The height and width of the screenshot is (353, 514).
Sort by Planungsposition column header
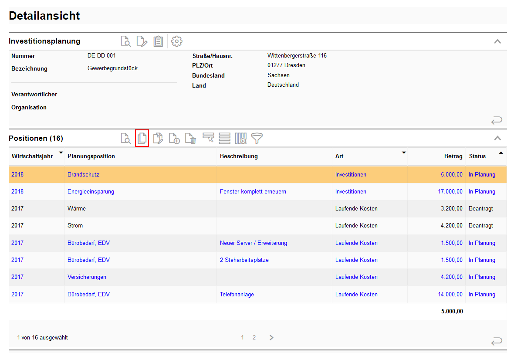[91, 156]
